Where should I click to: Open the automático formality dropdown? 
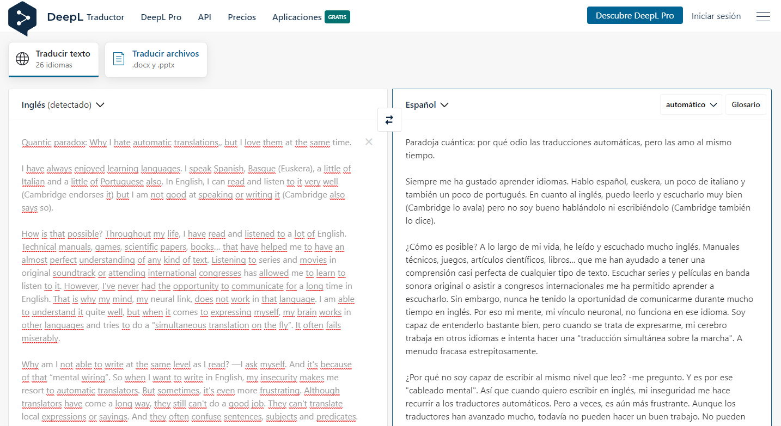pos(691,104)
